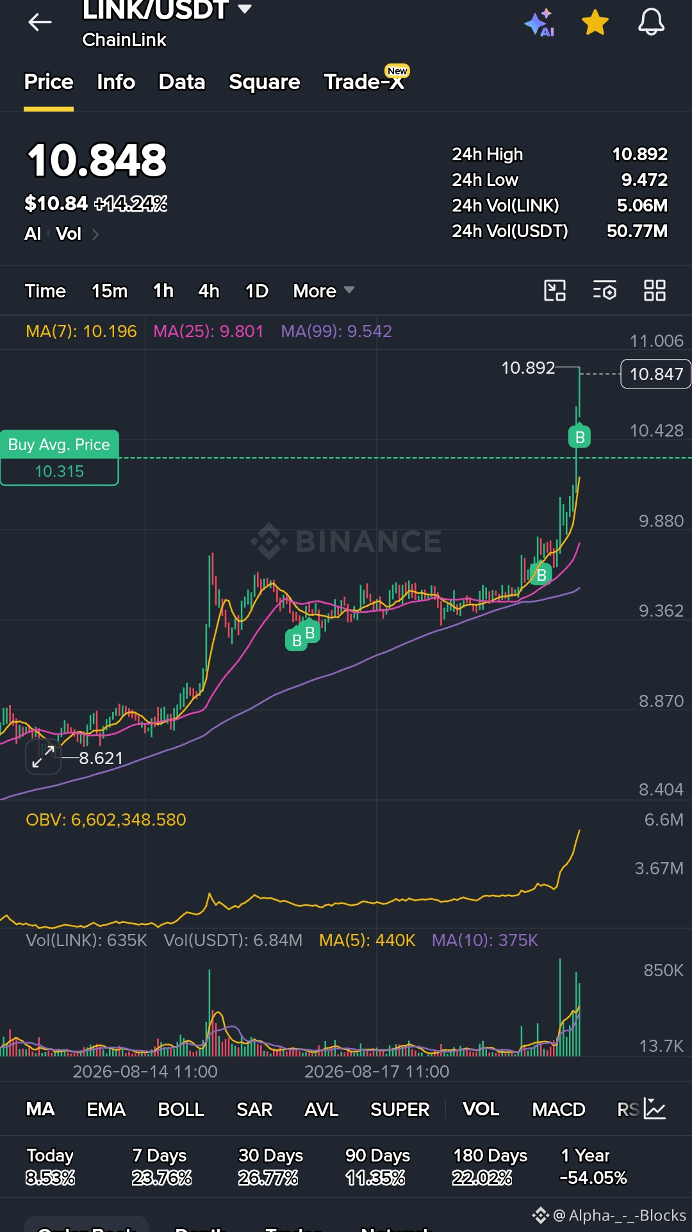The width and height of the screenshot is (692, 1232).
Task: Switch to the Price tab
Action: point(49,82)
